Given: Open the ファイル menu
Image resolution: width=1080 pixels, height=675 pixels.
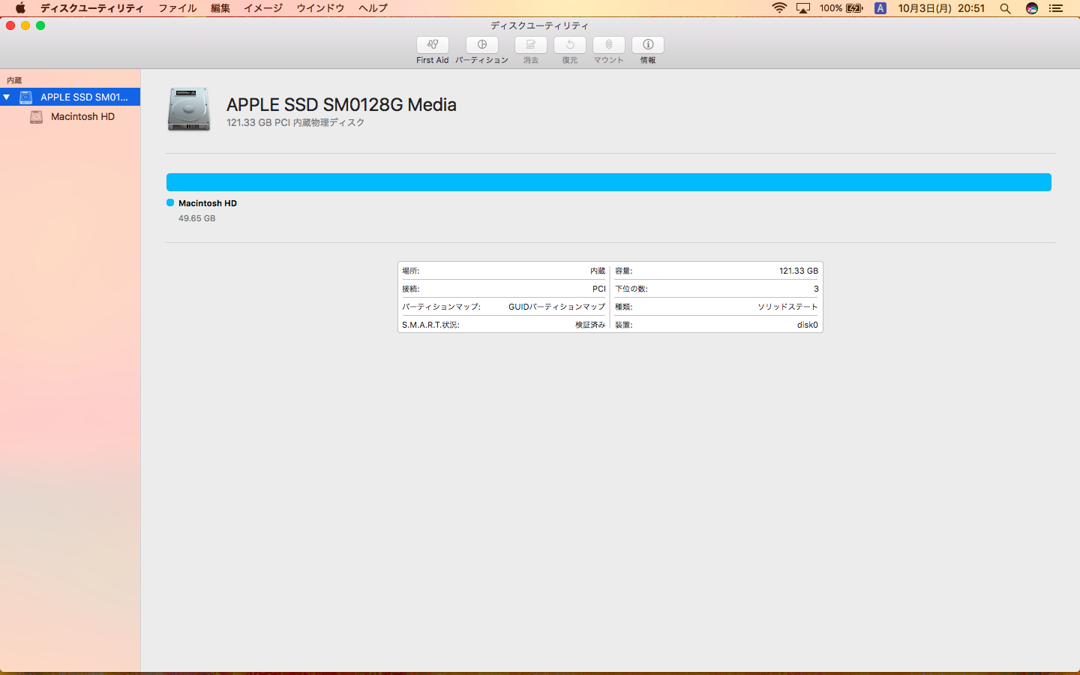Looking at the screenshot, I should [178, 8].
